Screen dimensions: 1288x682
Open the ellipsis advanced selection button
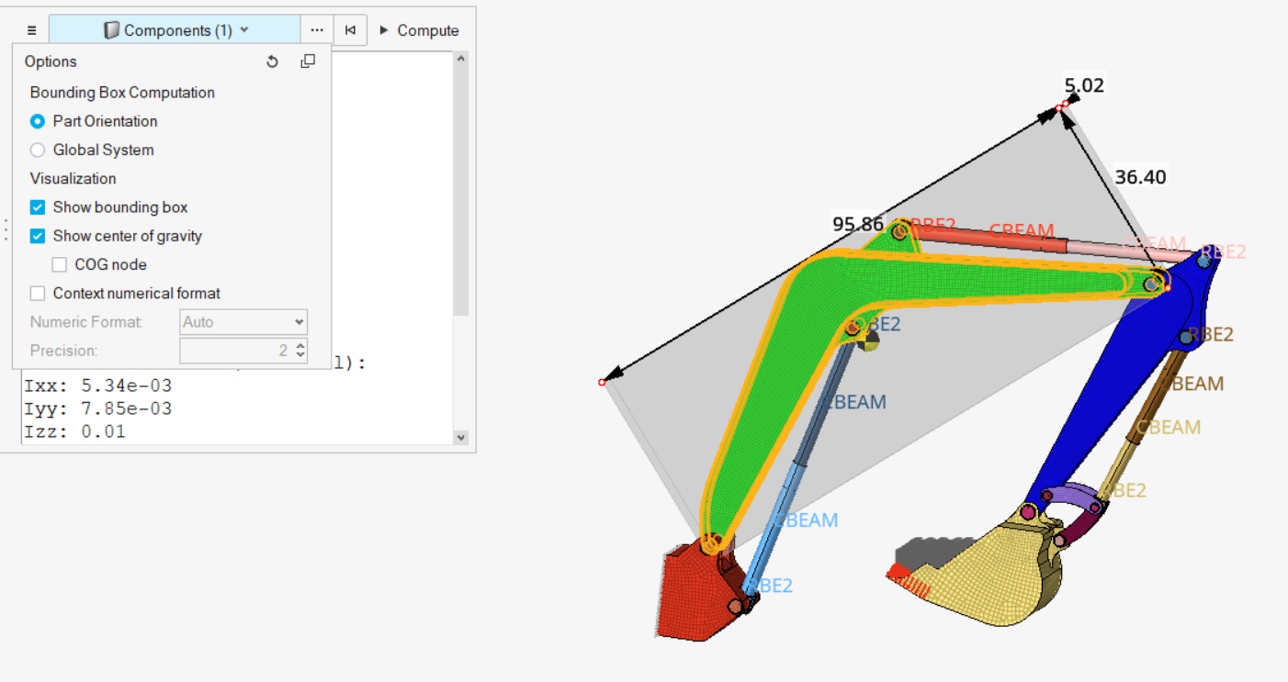tap(317, 30)
